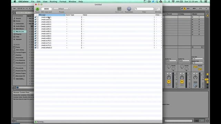Click the magnifier icon in Filter field
Viewport: 221px width, 124px height.
[x=136, y=9]
